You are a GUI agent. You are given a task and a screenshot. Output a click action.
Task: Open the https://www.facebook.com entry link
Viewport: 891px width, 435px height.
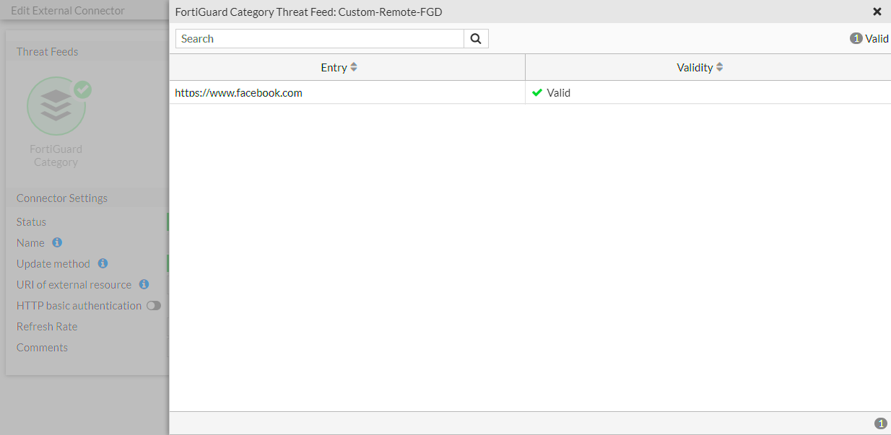238,92
